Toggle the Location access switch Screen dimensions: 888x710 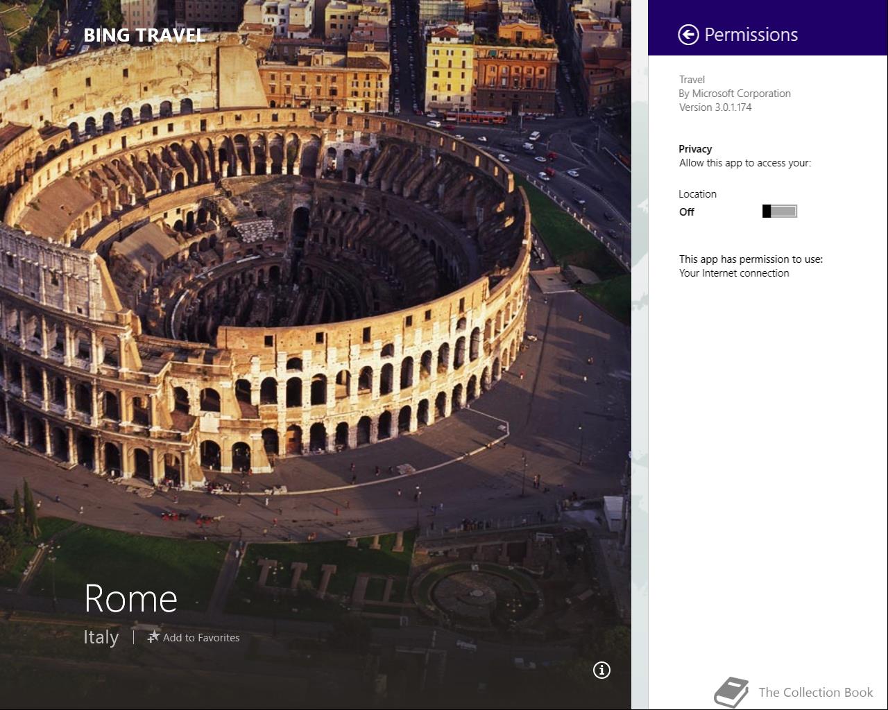(780, 211)
